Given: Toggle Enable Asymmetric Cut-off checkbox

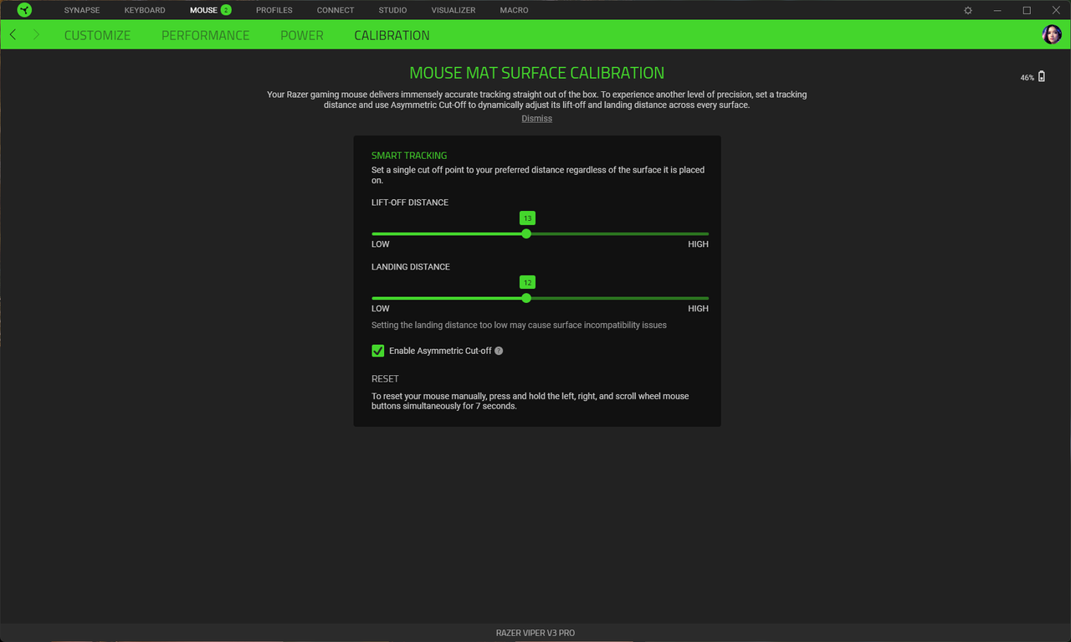Looking at the screenshot, I should coord(378,351).
